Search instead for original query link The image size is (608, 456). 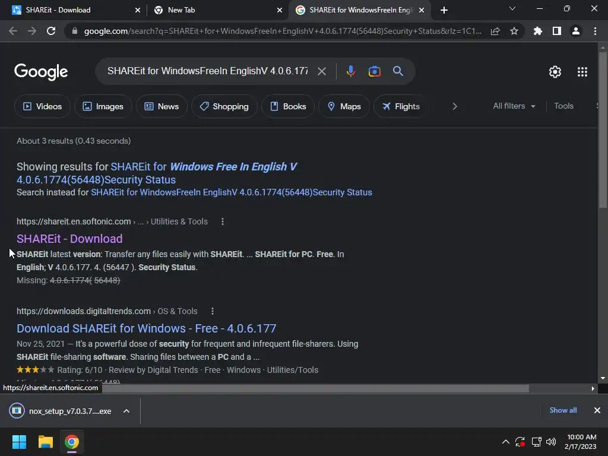click(x=232, y=192)
